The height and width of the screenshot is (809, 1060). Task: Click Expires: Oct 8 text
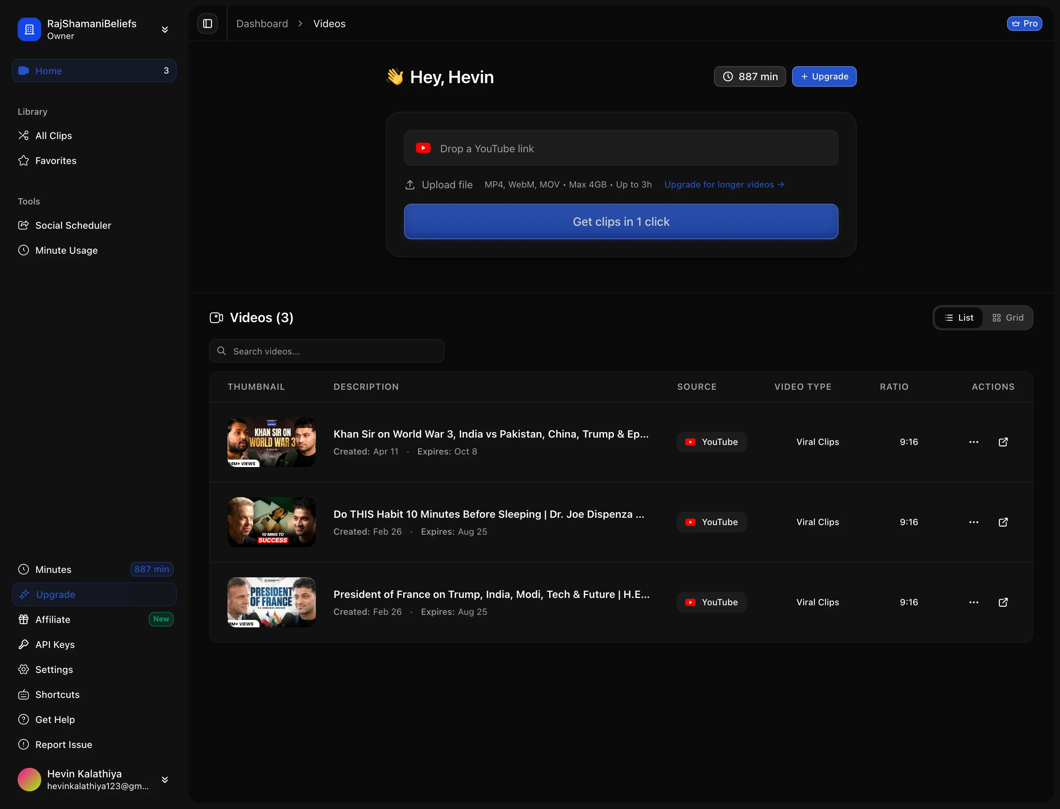coord(447,452)
